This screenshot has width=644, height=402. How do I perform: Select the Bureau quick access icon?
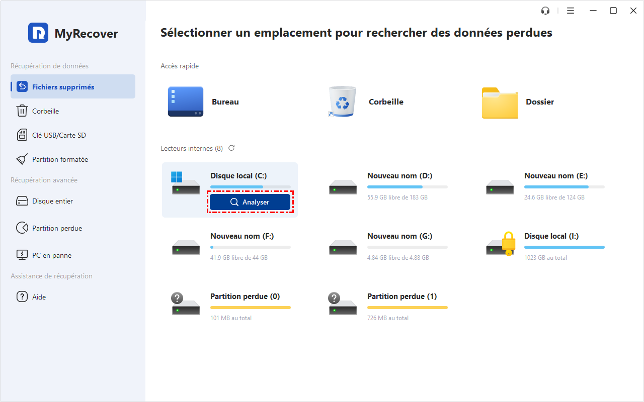[x=186, y=102]
